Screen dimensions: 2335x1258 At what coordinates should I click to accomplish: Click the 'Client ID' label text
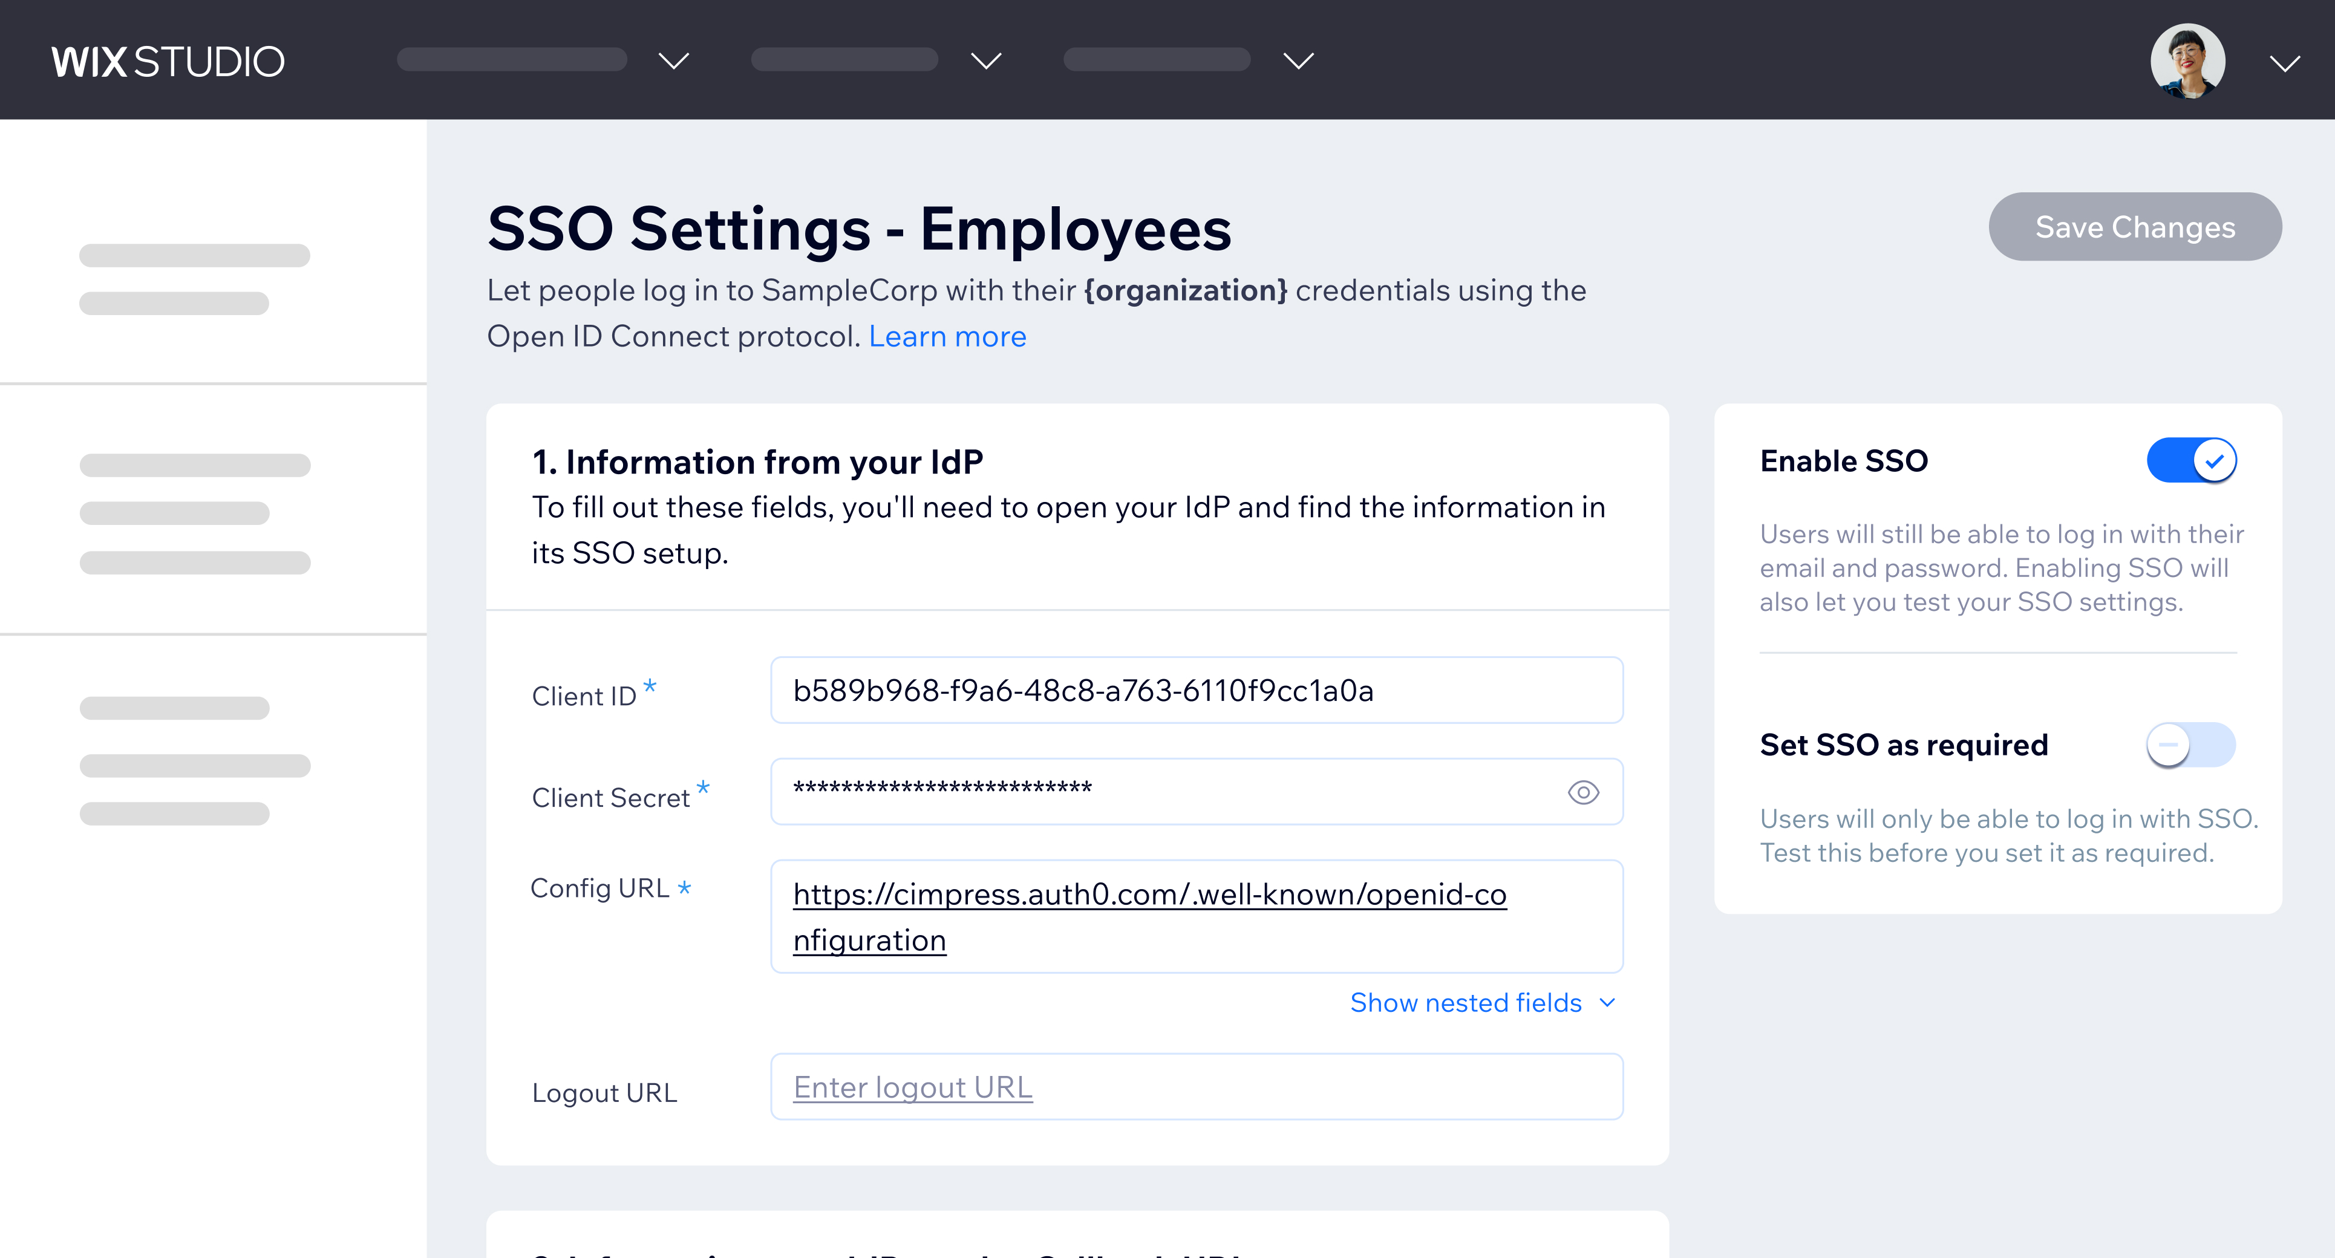[584, 696]
